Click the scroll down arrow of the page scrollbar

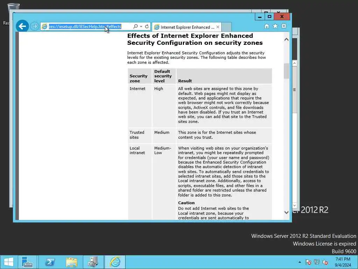tap(286, 212)
